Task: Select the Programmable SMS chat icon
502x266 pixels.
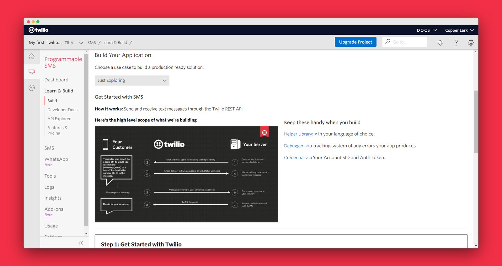Action: coord(32,71)
